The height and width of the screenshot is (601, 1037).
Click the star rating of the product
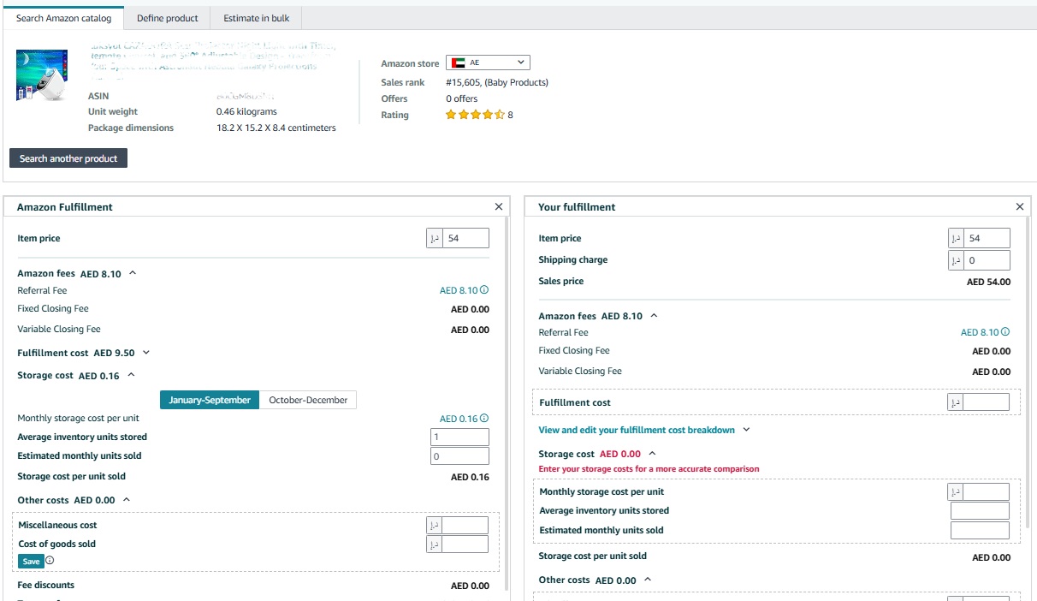475,115
